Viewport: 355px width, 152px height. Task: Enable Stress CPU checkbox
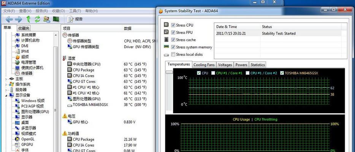(x=173, y=25)
